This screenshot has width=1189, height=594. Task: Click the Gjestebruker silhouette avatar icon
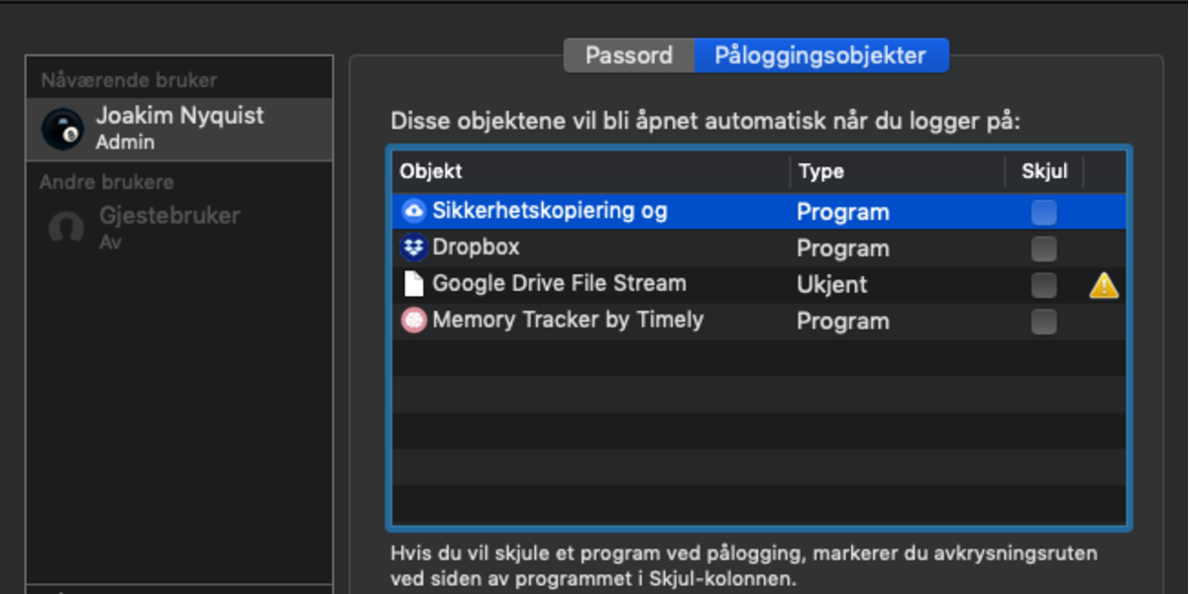click(66, 229)
